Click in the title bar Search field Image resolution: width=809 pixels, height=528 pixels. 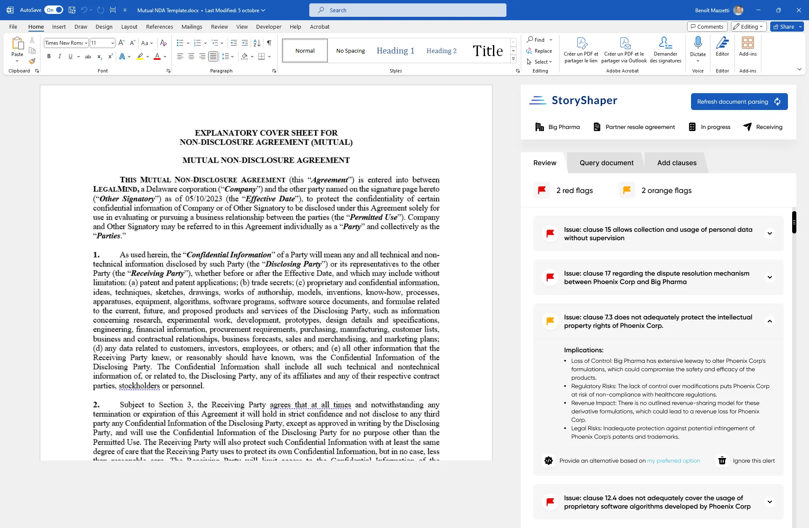click(x=407, y=10)
